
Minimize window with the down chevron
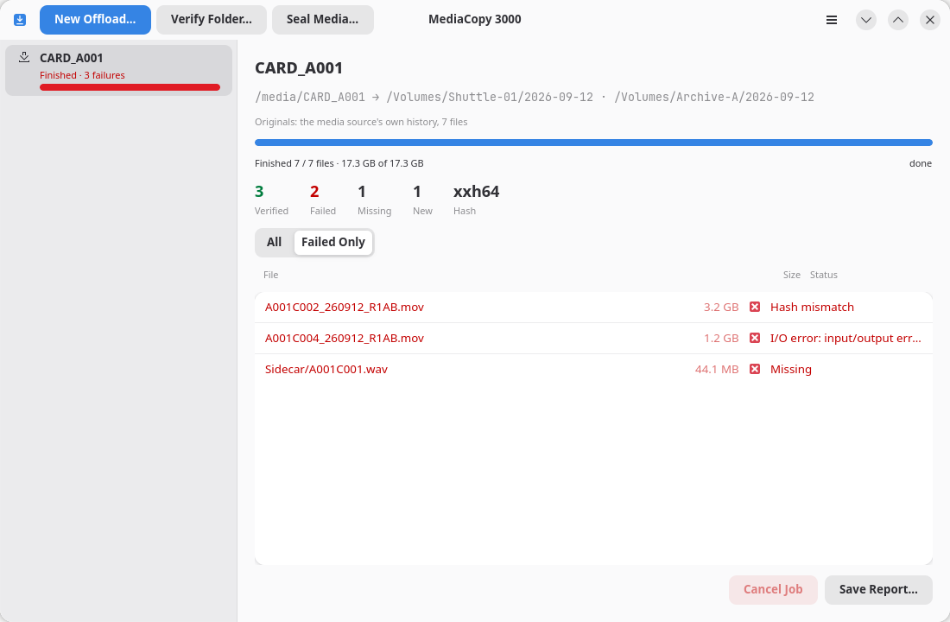pyautogui.click(x=865, y=20)
